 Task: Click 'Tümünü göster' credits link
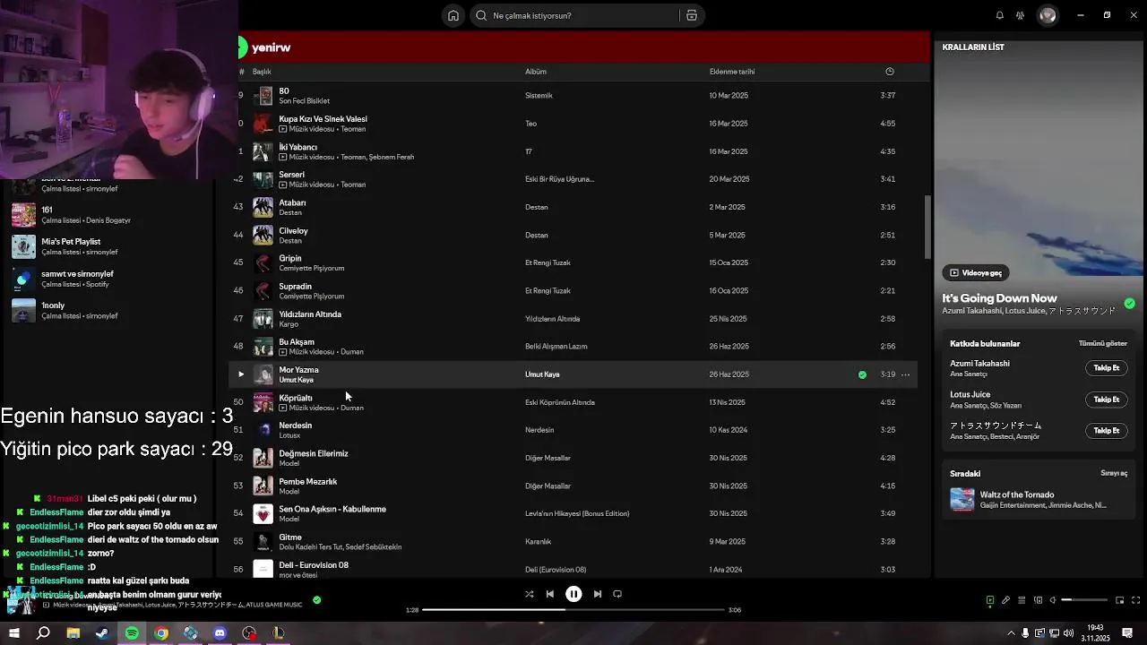click(x=1103, y=343)
